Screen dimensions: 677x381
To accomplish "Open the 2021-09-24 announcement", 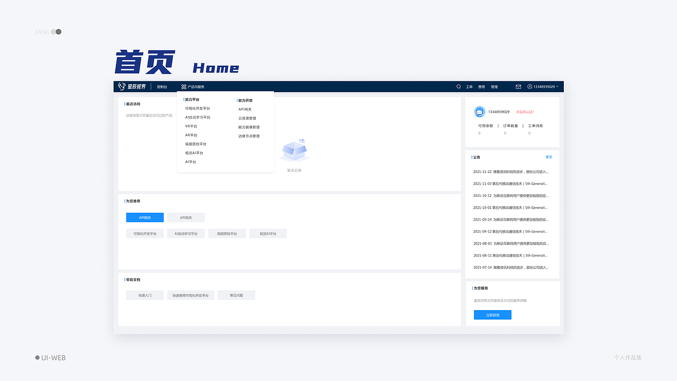I will pyautogui.click(x=511, y=220).
